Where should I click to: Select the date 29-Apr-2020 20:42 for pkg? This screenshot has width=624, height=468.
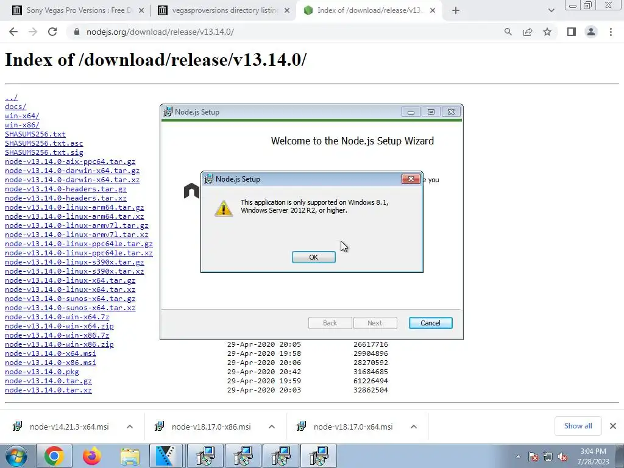[264, 372]
